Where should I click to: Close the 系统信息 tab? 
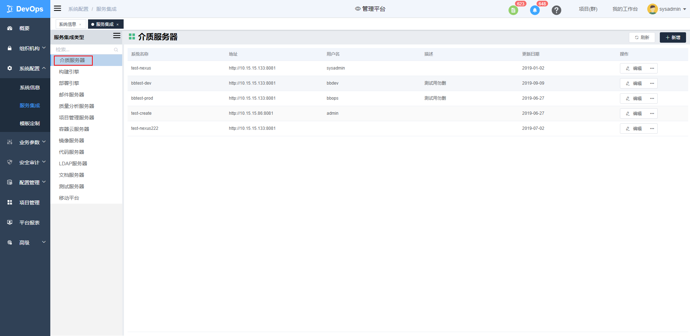click(x=80, y=24)
